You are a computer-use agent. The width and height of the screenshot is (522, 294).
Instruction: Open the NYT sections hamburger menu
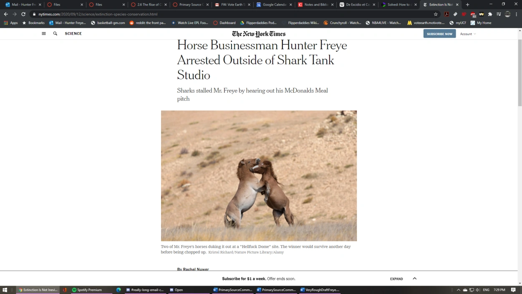click(x=44, y=33)
